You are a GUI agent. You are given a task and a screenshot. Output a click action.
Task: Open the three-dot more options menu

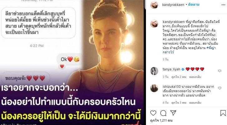[x=223, y=5]
